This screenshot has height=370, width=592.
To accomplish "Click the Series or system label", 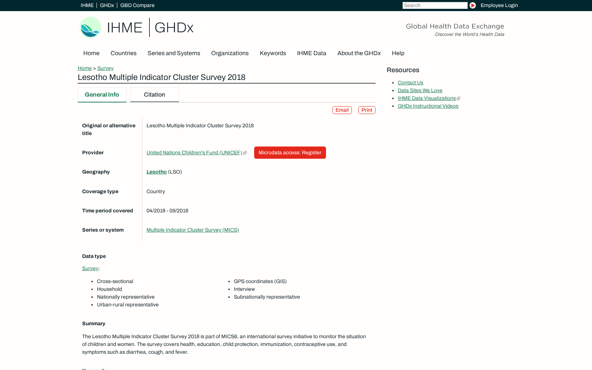I will click(x=103, y=230).
